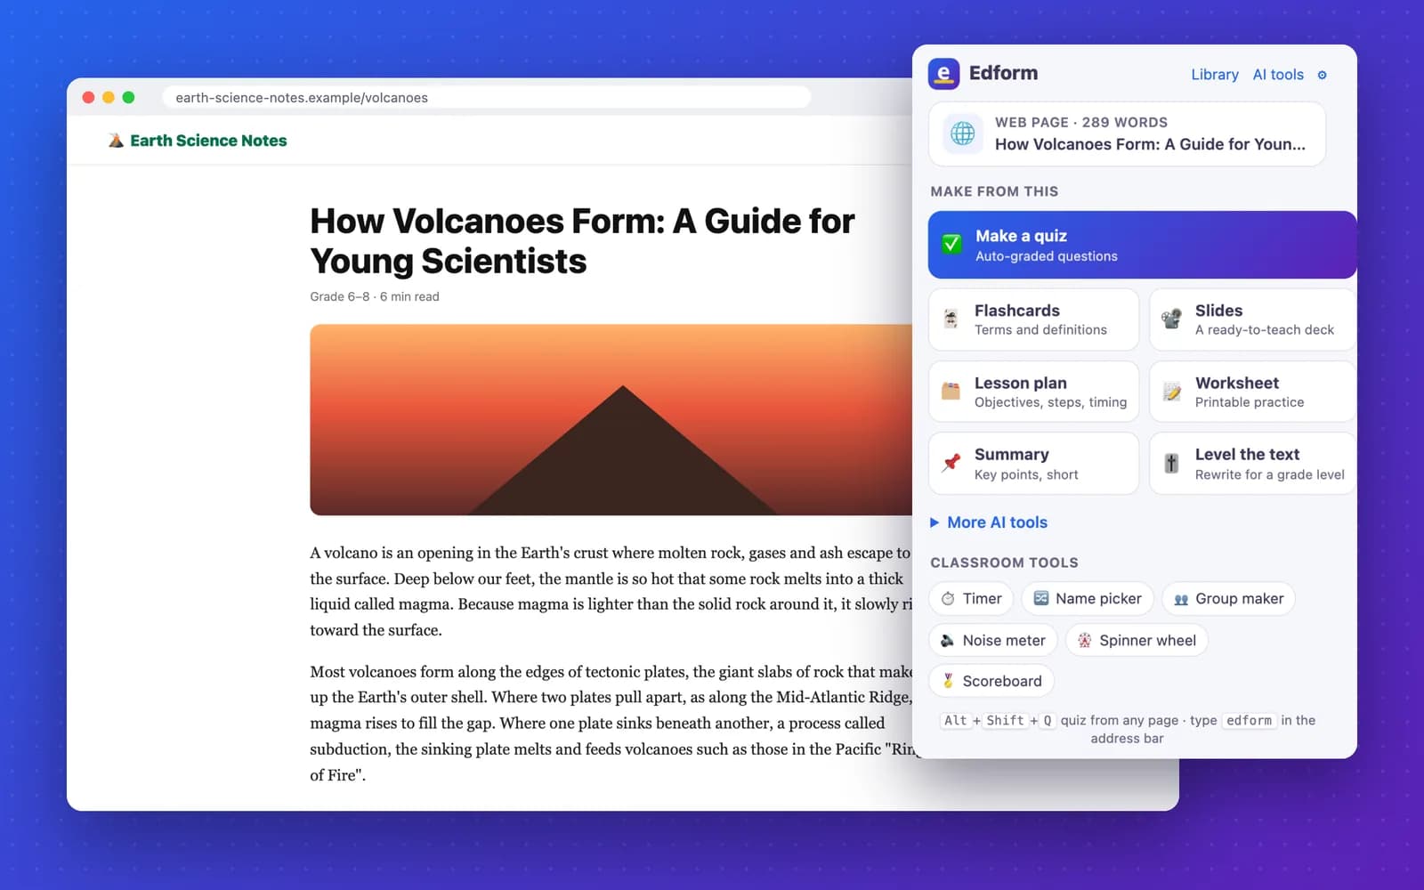The image size is (1424, 890).
Task: Click the Lesson plan folder icon
Action: pos(951,391)
